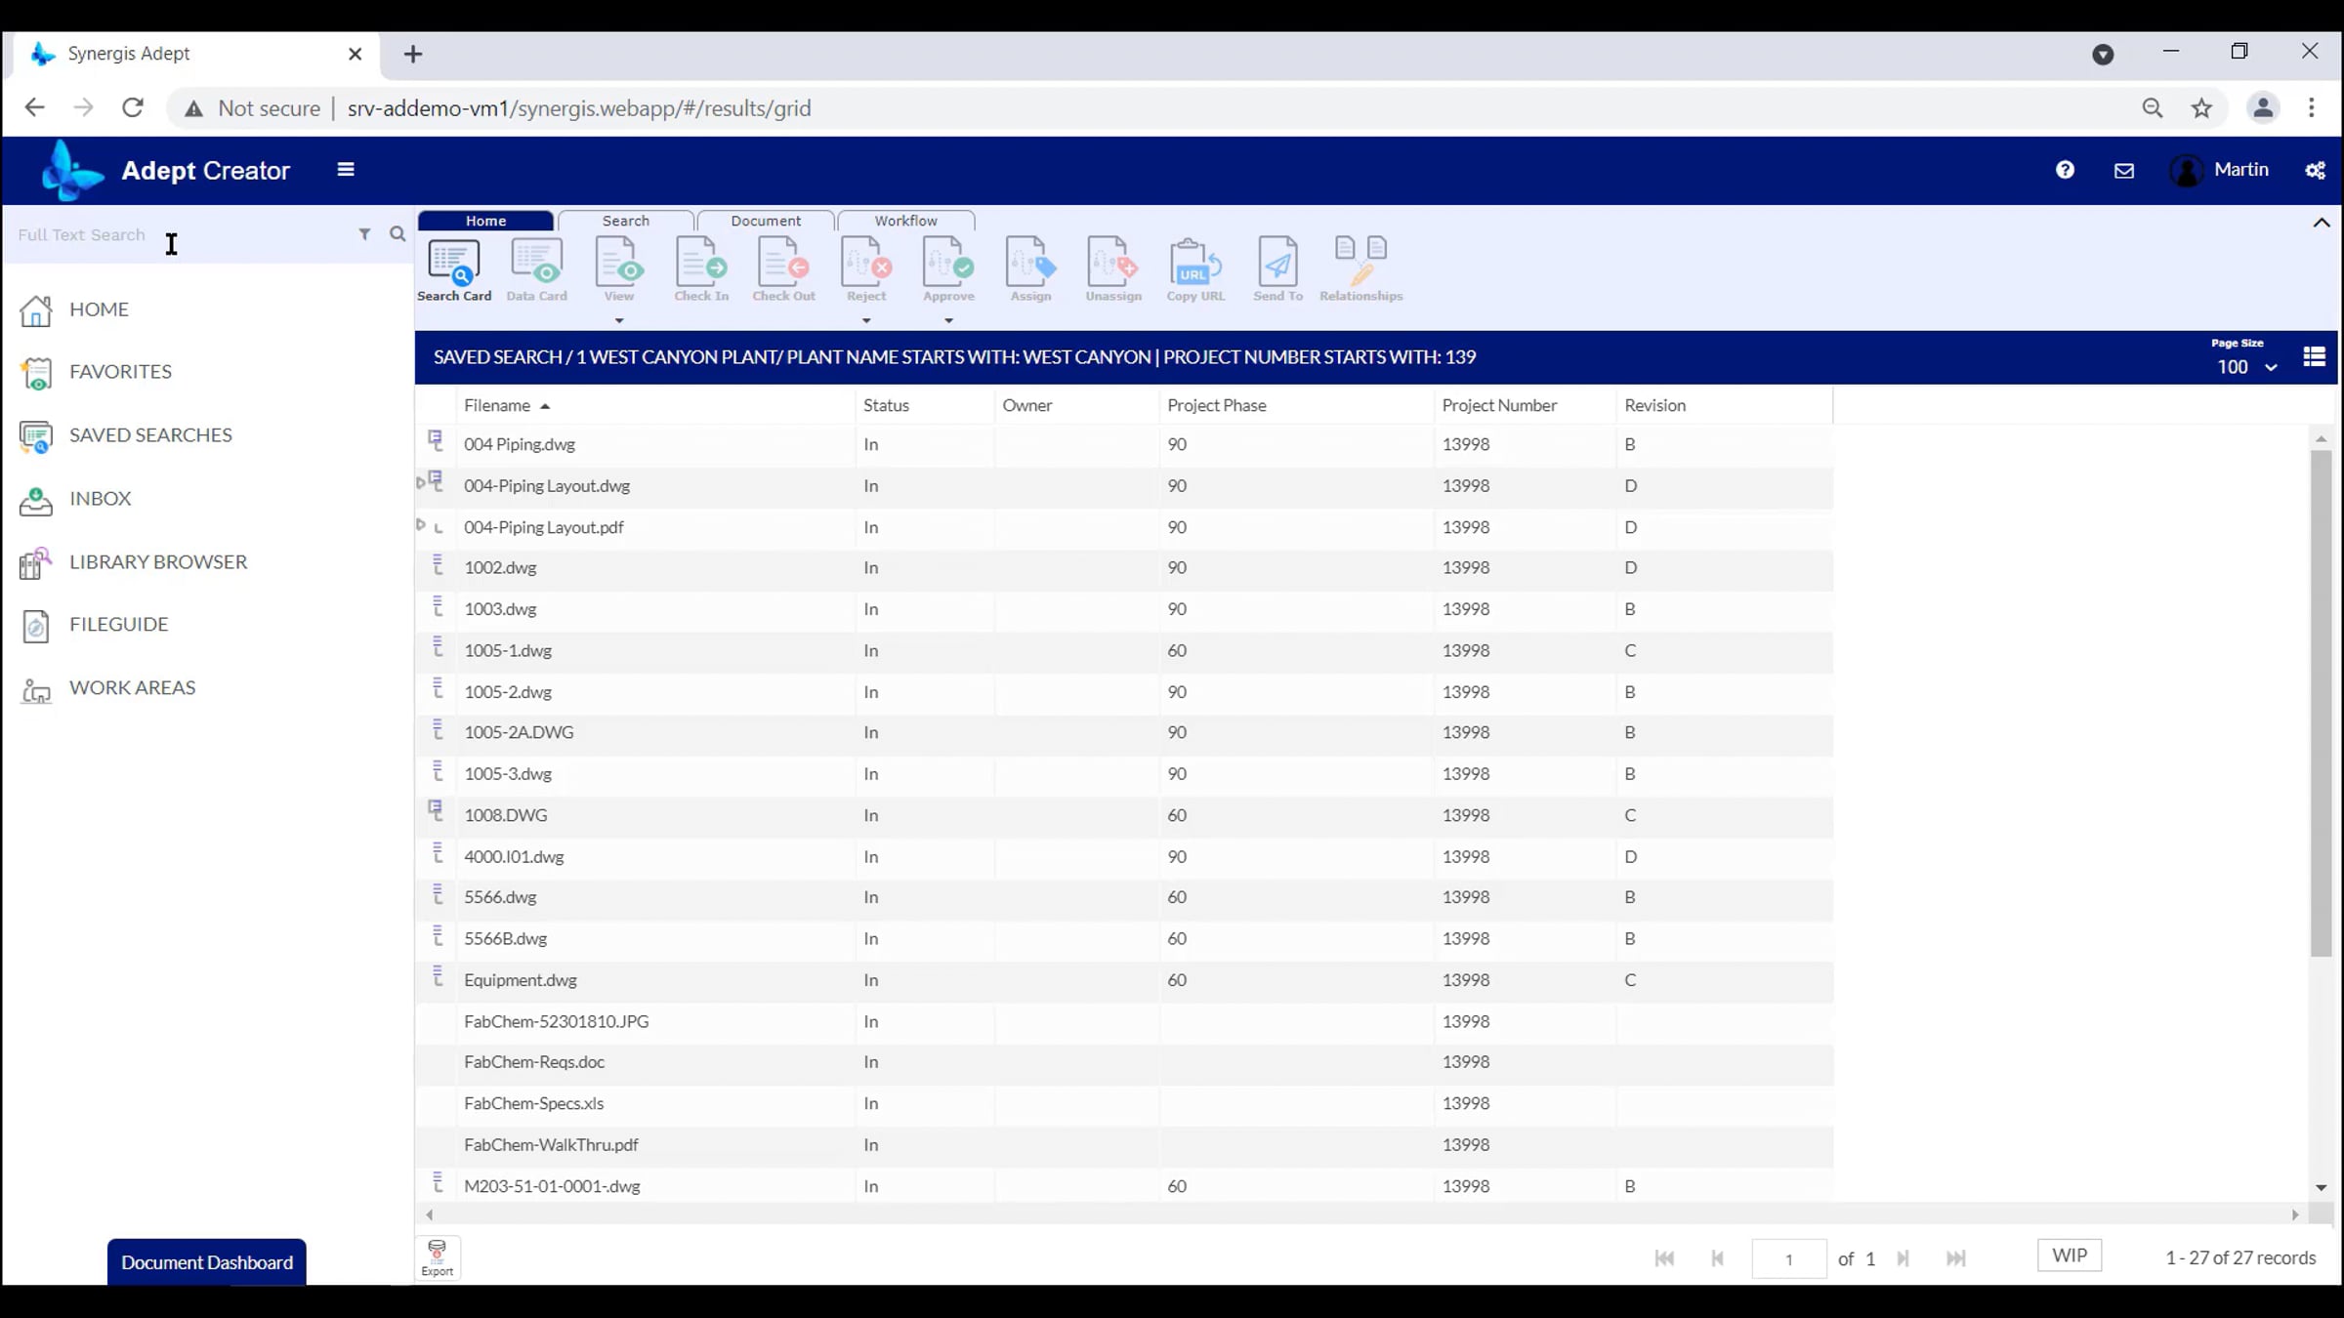
Task: Open the Data Card tool
Action: tap(536, 269)
